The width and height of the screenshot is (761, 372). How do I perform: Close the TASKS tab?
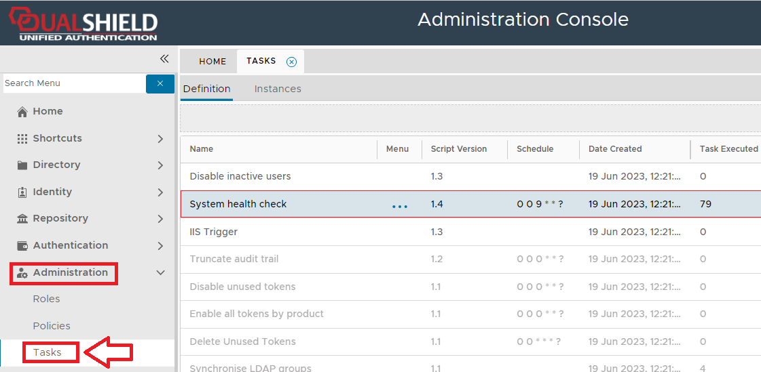tap(291, 62)
